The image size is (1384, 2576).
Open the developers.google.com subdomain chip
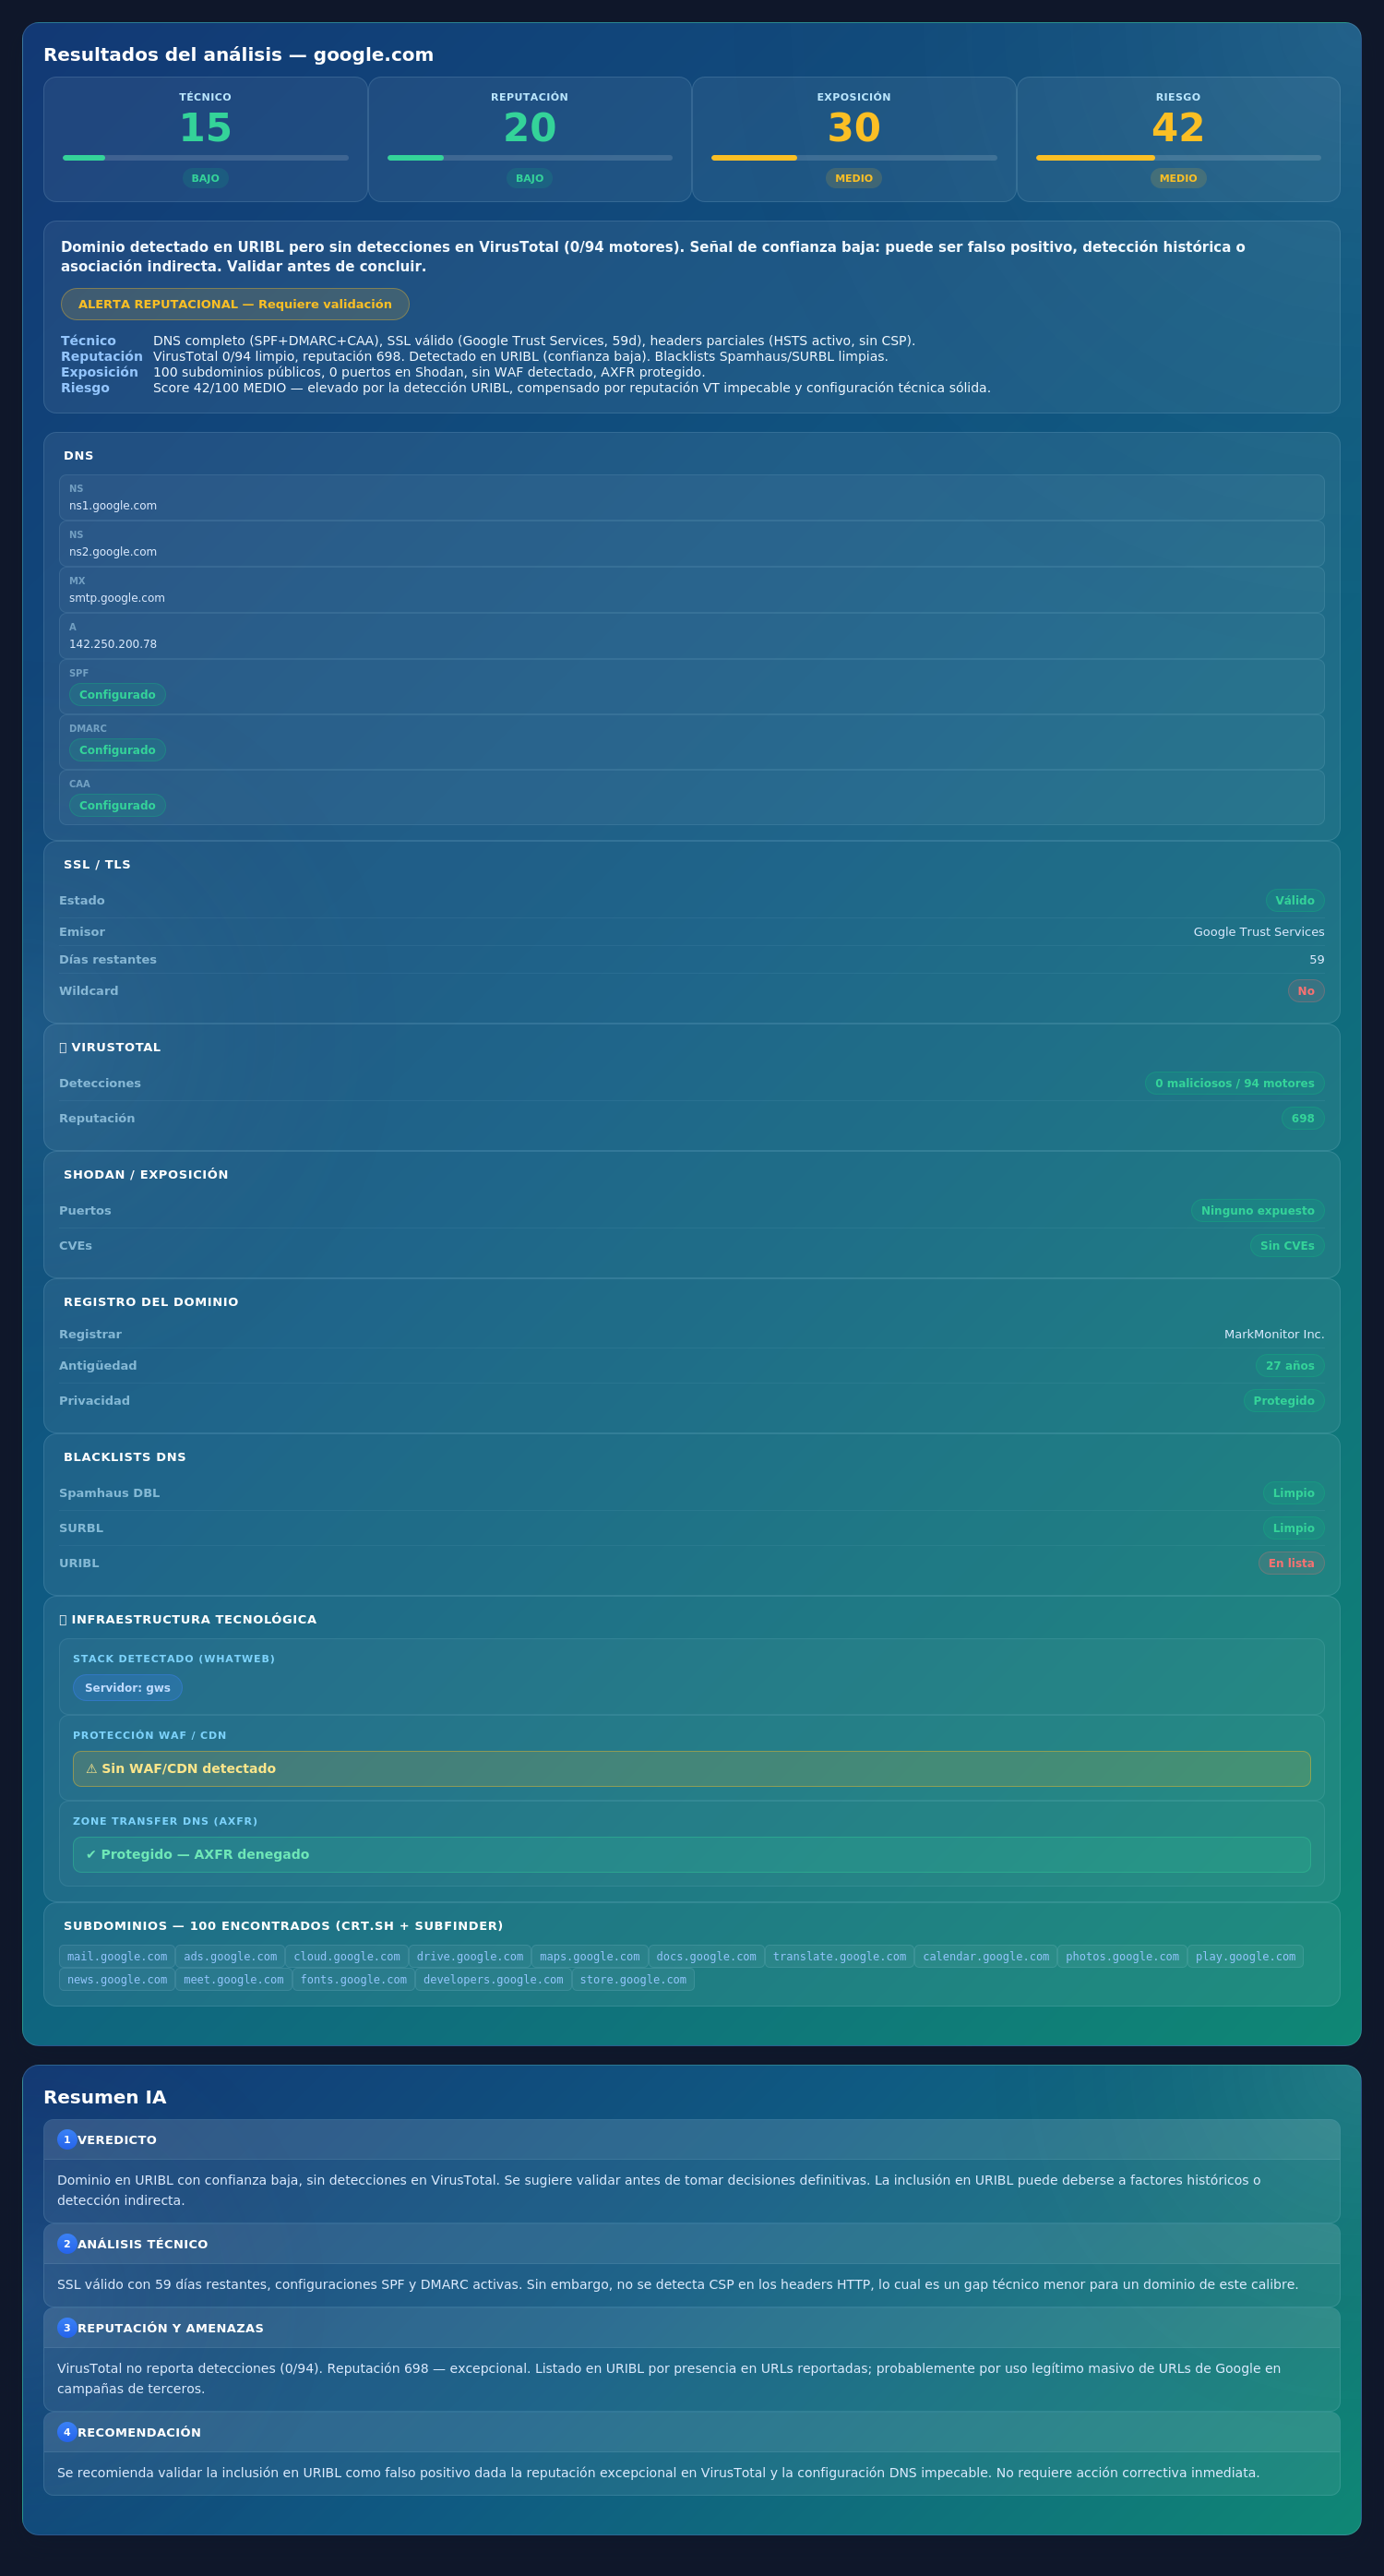tap(493, 1979)
